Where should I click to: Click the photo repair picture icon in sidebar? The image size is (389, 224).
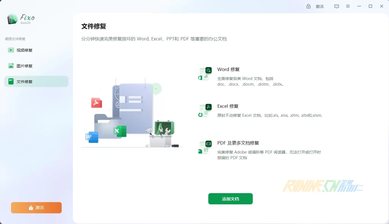point(11,66)
